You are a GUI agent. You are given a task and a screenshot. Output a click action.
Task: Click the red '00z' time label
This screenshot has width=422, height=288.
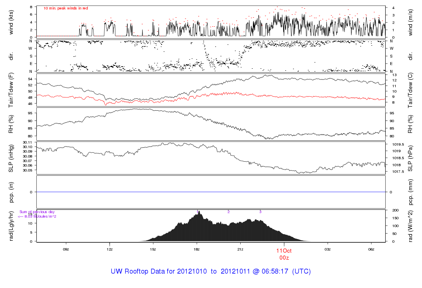(284, 258)
